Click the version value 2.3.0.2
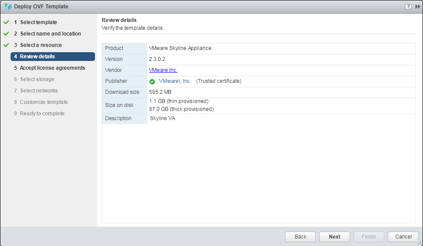The width and height of the screenshot is (423, 246). 157,59
